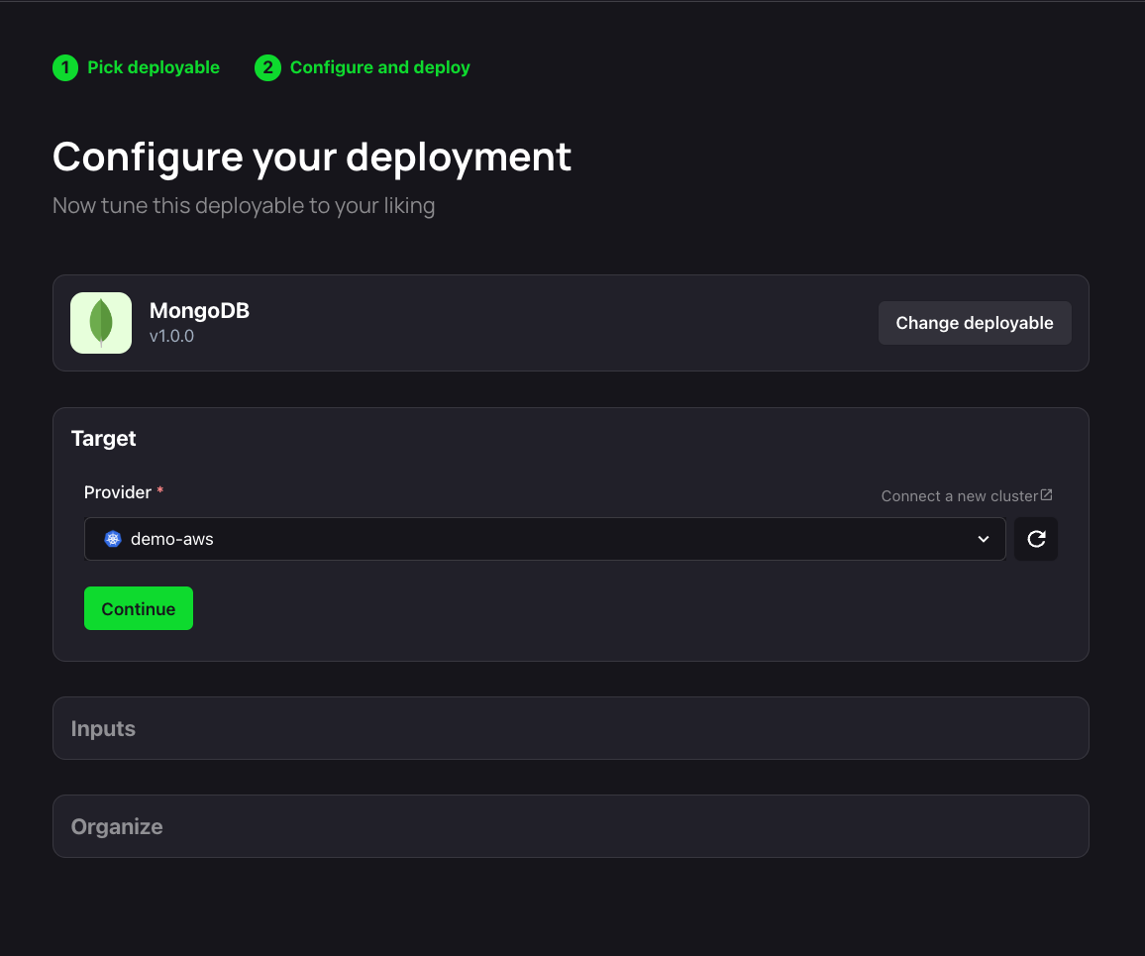Open the Provider dropdown showing demo-aws
The height and width of the screenshot is (956, 1145).
click(x=545, y=539)
